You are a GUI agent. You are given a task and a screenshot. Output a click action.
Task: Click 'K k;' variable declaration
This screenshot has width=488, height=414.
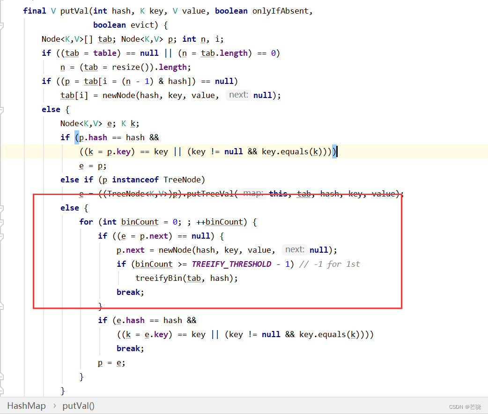pos(130,124)
